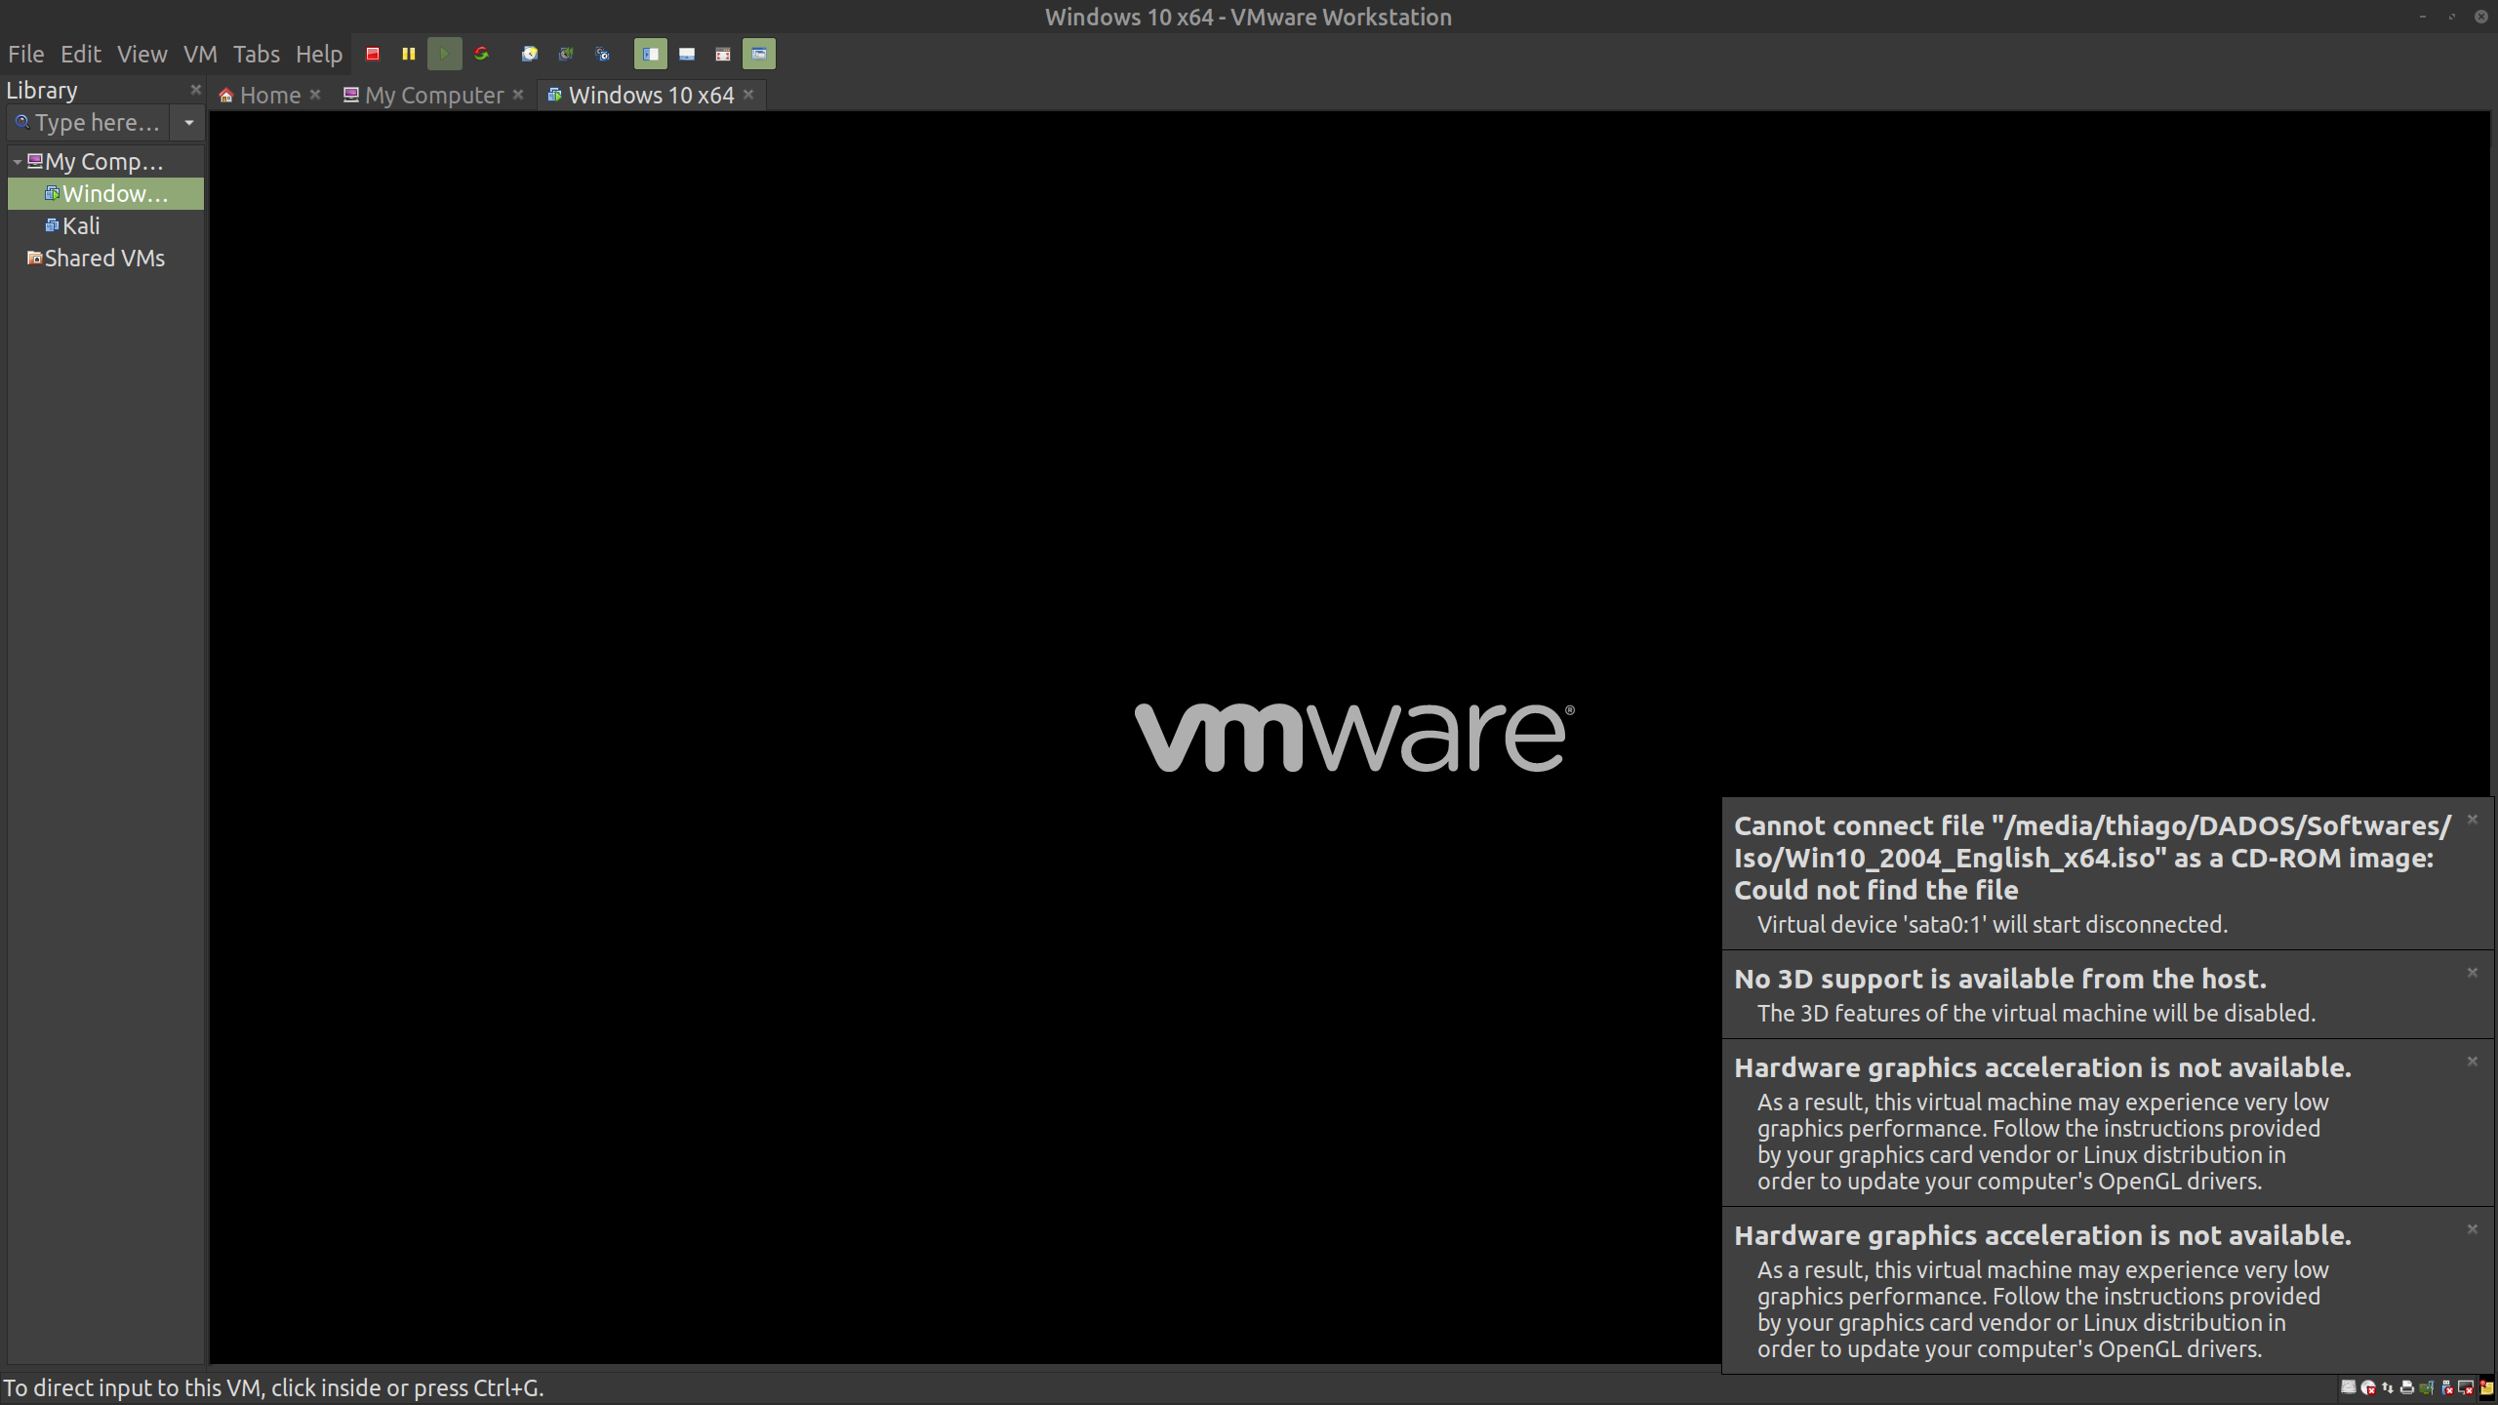Click the 'Virtual device sata0:1' message text
The width and height of the screenshot is (2498, 1405).
[x=1993, y=924]
